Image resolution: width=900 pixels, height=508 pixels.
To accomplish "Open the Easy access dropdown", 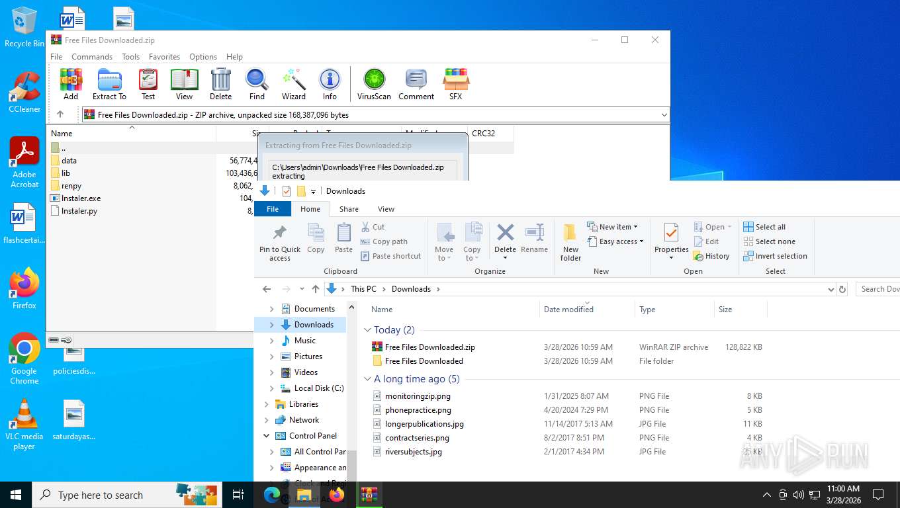I will pos(615,241).
